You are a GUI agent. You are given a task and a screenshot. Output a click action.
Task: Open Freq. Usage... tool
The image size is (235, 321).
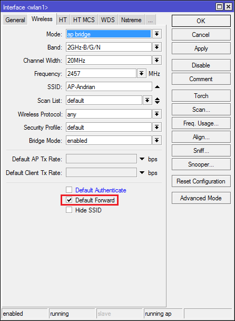coord(201,123)
